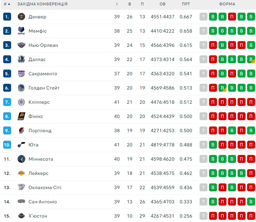Image resolution: width=256 pixels, height=222 pixels.
Task: Click the Denver Nuggets team logo
Action: tap(21, 16)
